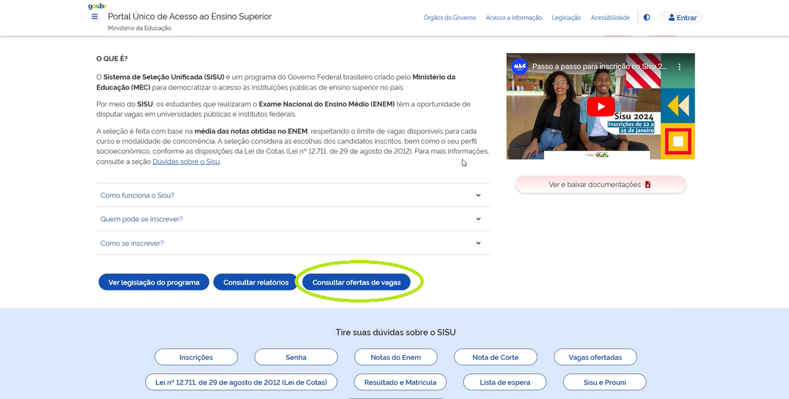Open 'Consultar relatórios' button
Image resolution: width=789 pixels, height=399 pixels.
pos(256,283)
